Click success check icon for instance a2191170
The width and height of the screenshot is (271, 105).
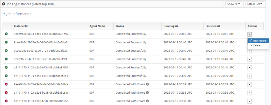(x=6, y=76)
